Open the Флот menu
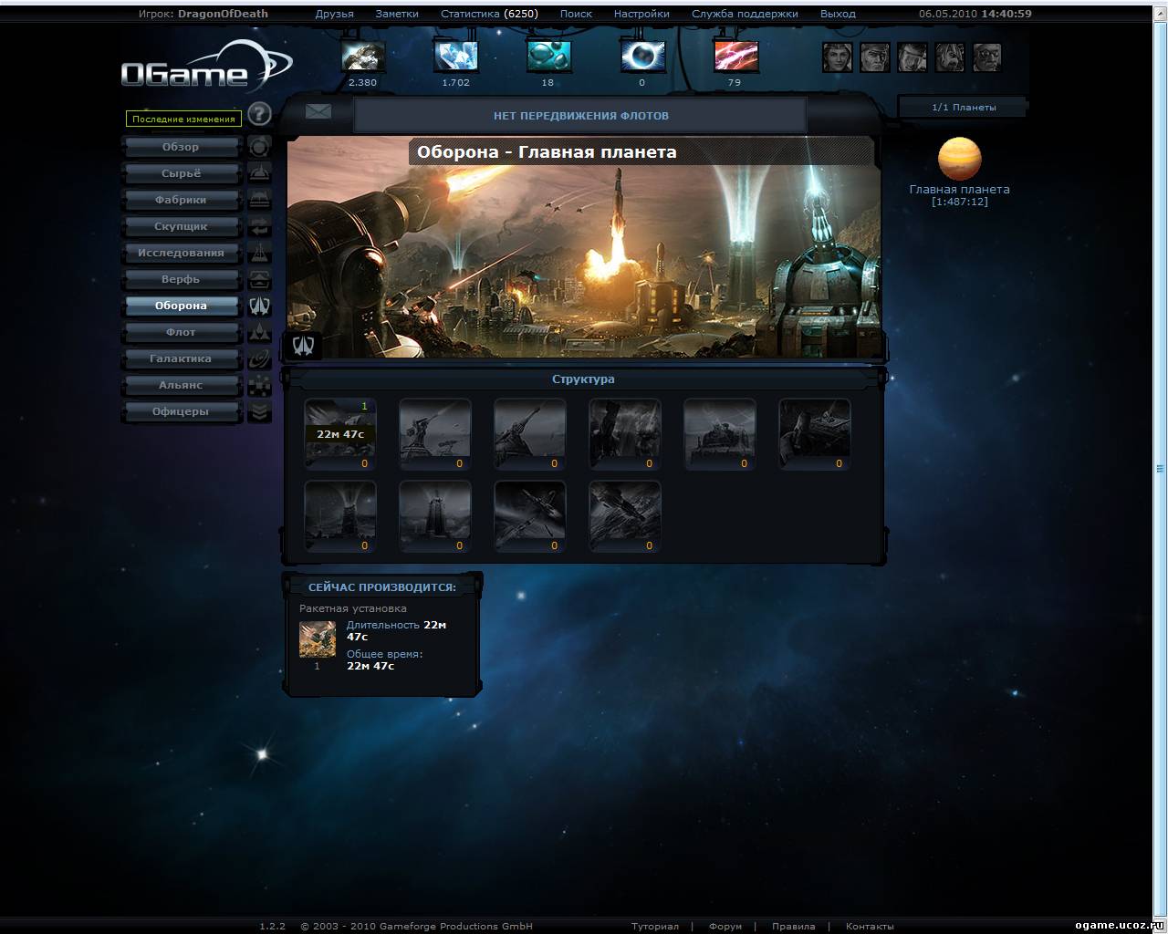The image size is (1168, 934). [x=181, y=332]
